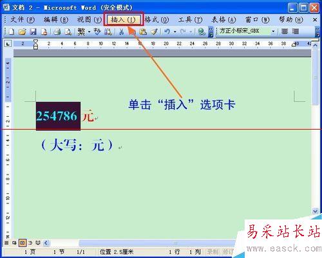The width and height of the screenshot is (322, 258).
Task: Open Print Preview with the magnifier page icon
Action: click(x=68, y=31)
